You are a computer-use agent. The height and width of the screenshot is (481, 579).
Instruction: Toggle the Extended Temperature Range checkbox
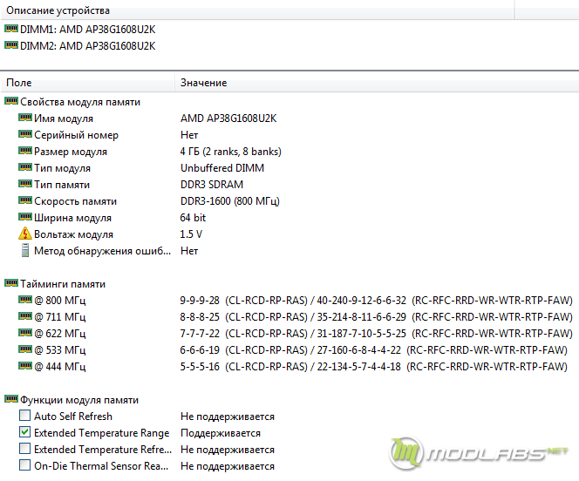(x=24, y=432)
